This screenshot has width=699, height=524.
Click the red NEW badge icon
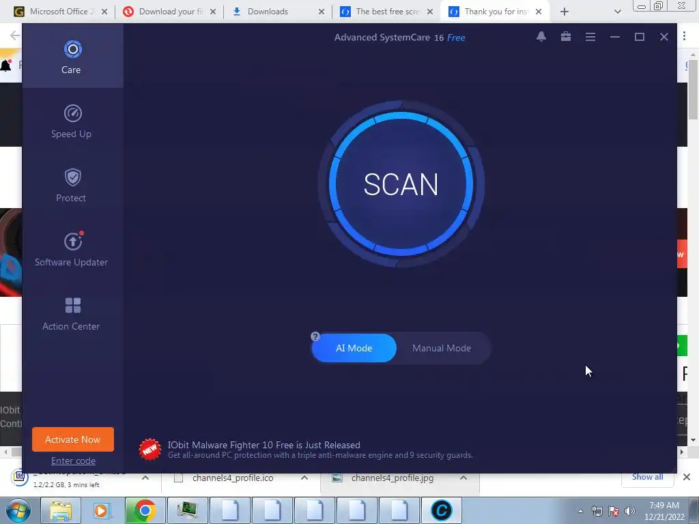149,449
